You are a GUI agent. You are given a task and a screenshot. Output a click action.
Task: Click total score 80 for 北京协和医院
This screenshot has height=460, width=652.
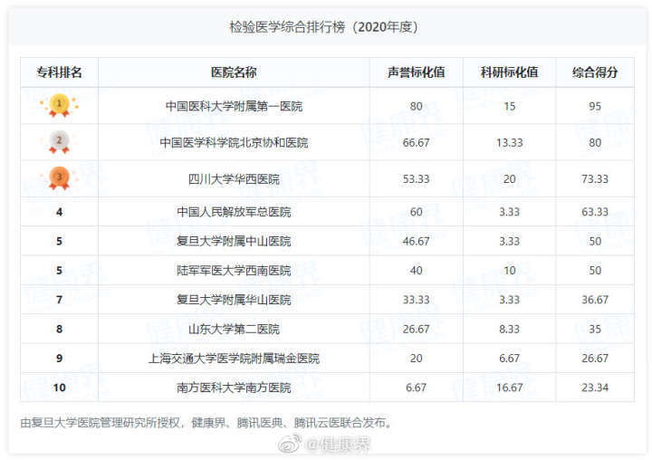tap(595, 143)
